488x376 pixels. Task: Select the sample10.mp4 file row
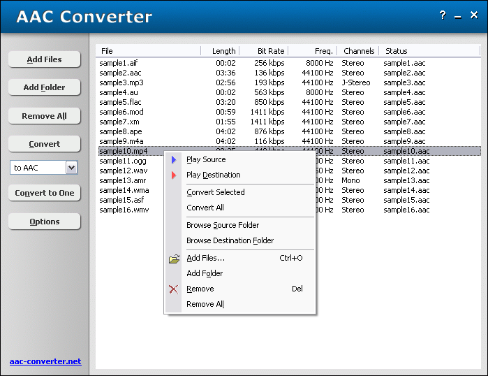290,151
